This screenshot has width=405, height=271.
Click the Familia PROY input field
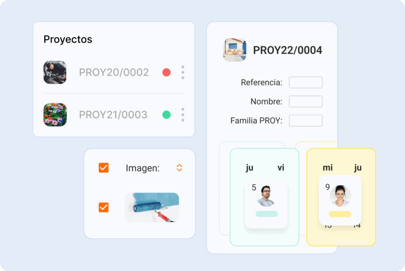(305, 120)
